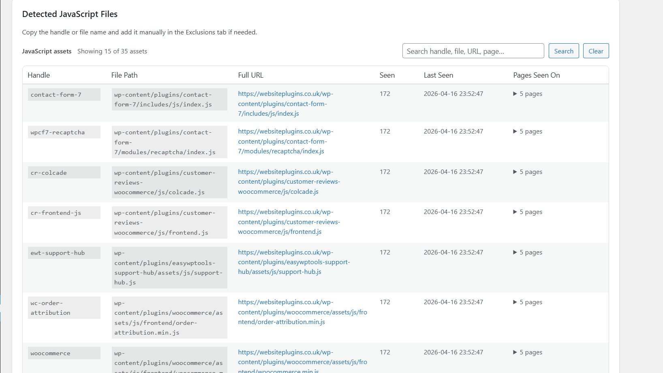
Task: Click the Search button
Action: tap(563, 51)
